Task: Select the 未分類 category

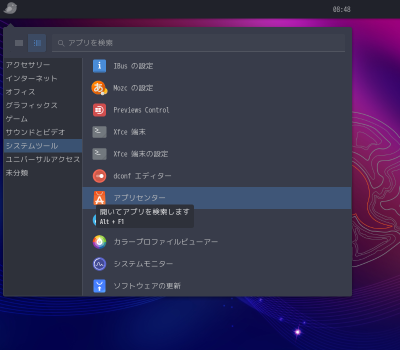Action: pyautogui.click(x=43, y=172)
